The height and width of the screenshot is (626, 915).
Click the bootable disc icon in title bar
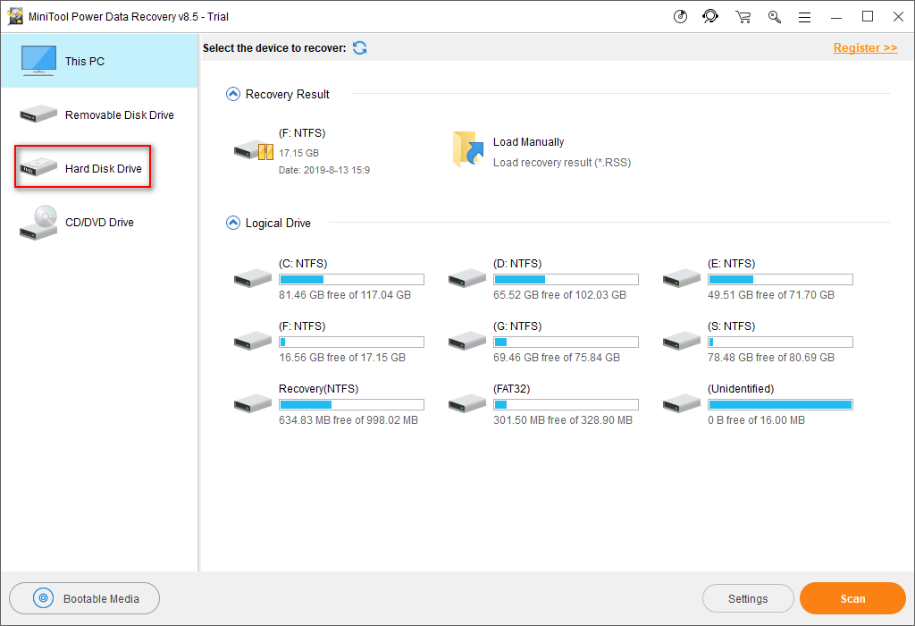point(680,17)
